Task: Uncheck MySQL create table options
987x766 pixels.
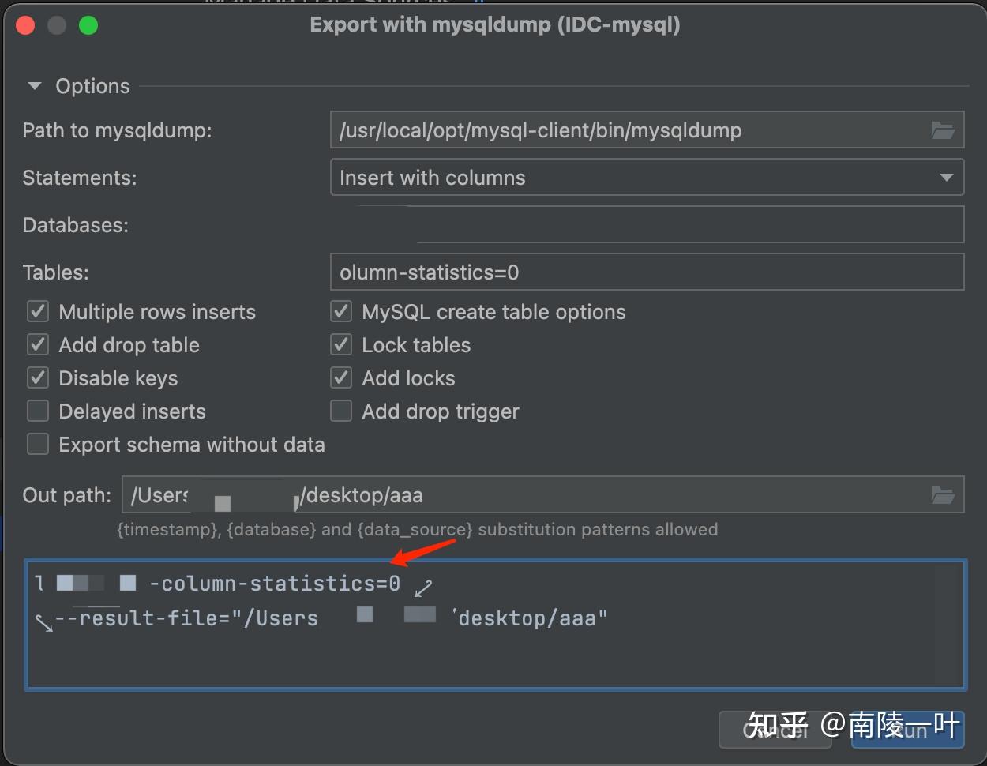Action: pos(340,311)
